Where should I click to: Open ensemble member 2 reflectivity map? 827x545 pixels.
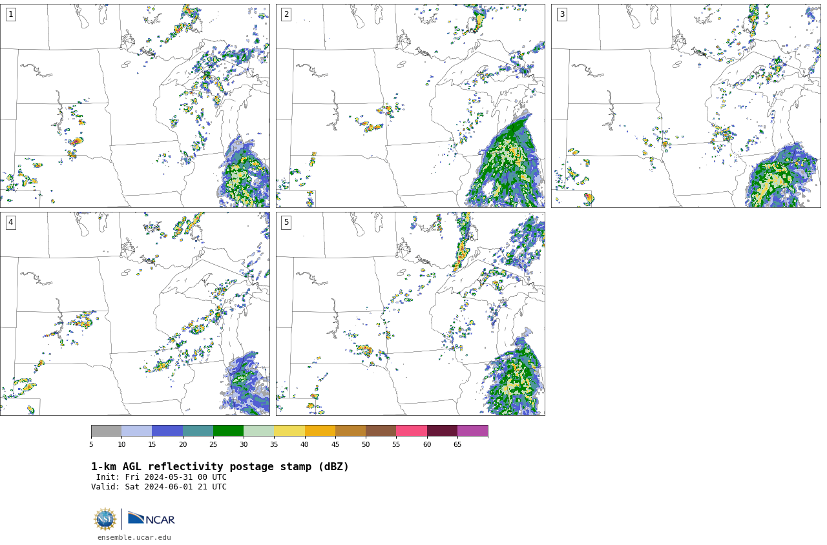pyautogui.click(x=410, y=106)
